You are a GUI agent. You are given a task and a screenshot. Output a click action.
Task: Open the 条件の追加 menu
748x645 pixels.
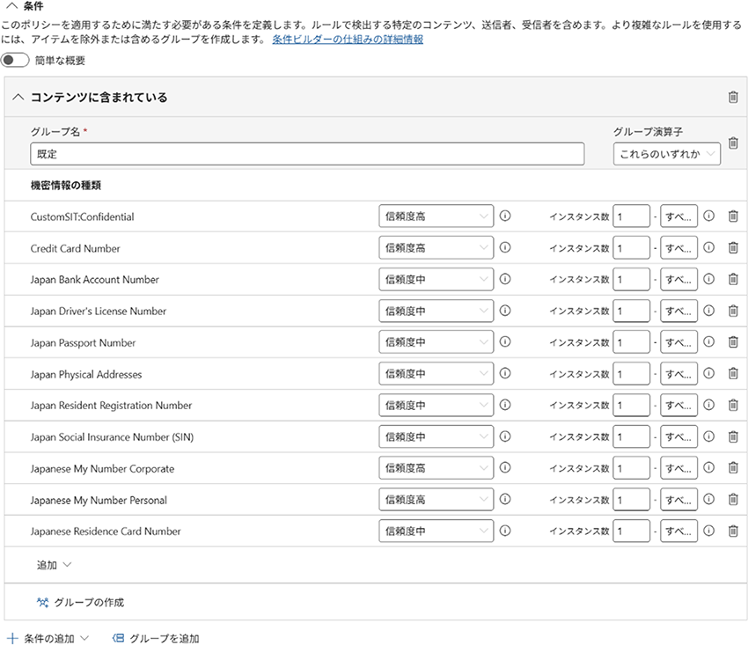pyautogui.click(x=48, y=638)
